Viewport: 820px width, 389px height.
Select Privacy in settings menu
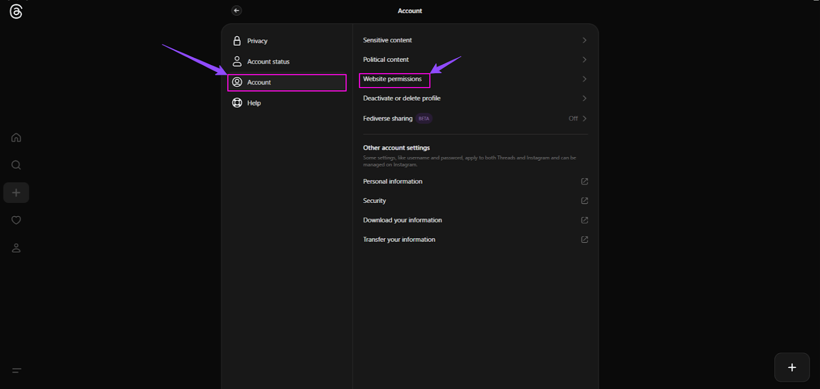(x=287, y=41)
